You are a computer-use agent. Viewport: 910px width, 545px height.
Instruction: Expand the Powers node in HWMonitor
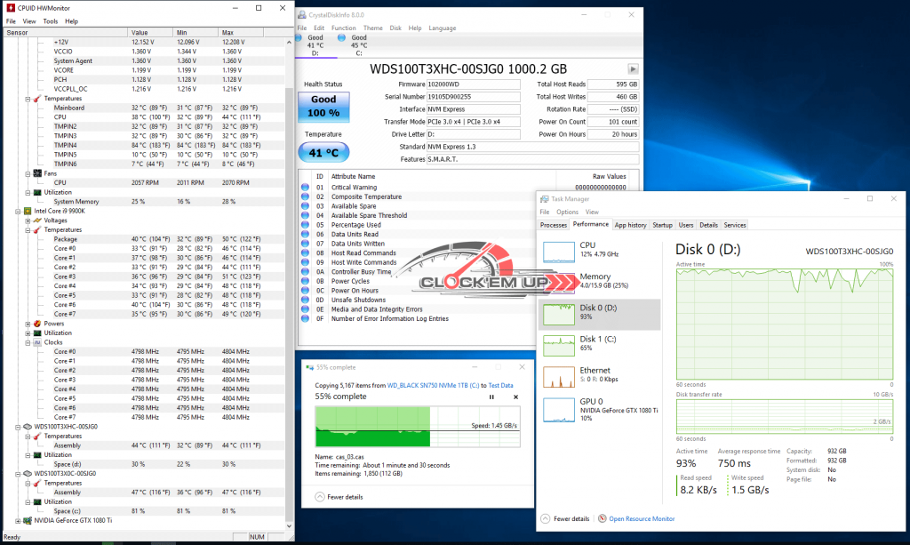(28, 324)
